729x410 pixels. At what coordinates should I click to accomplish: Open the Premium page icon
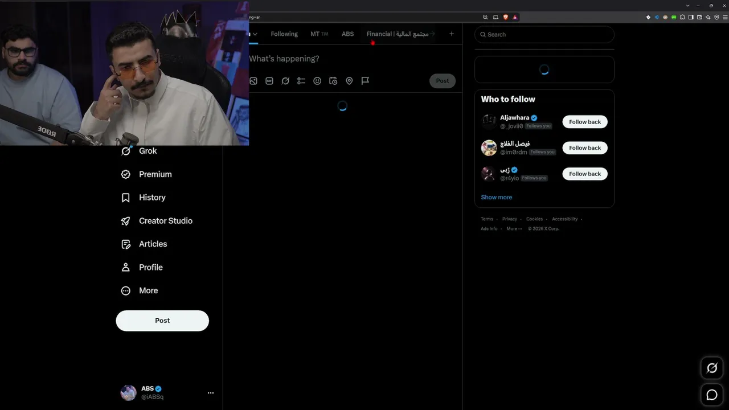click(126, 174)
